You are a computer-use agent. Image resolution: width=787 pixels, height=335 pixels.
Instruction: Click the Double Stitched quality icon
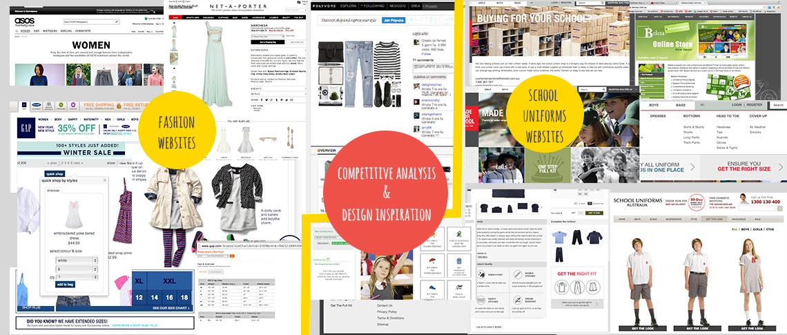tap(518, 274)
